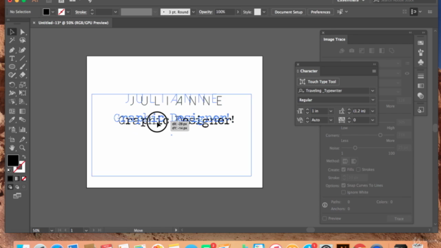Open Character panel options menu
Image resolution: width=441 pixels, height=248 pixels.
(x=373, y=71)
